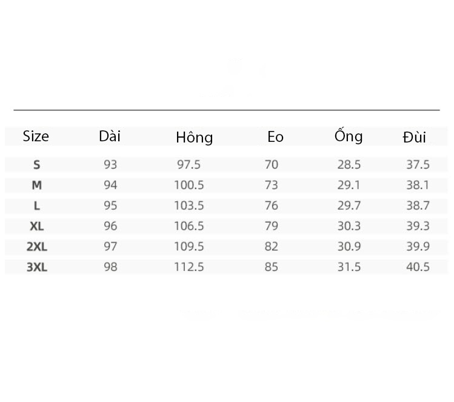Image resolution: width=454 pixels, height=402 pixels.
Task: Select the 30.3 leg opening value
Action: 349,226
